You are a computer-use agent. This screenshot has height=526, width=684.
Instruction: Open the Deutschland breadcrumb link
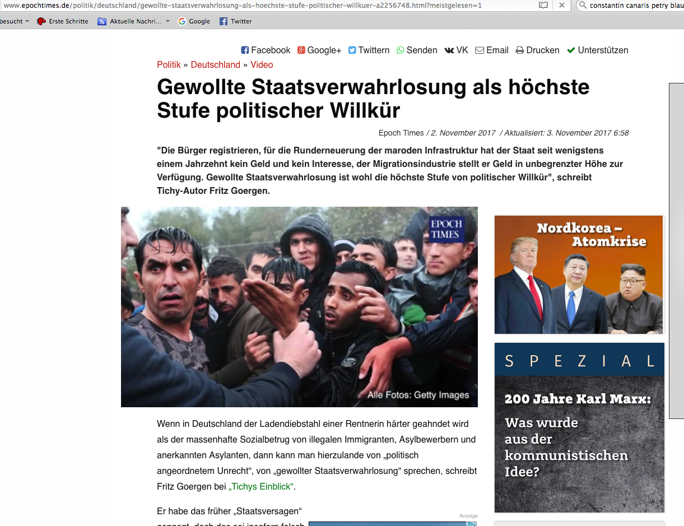click(216, 65)
